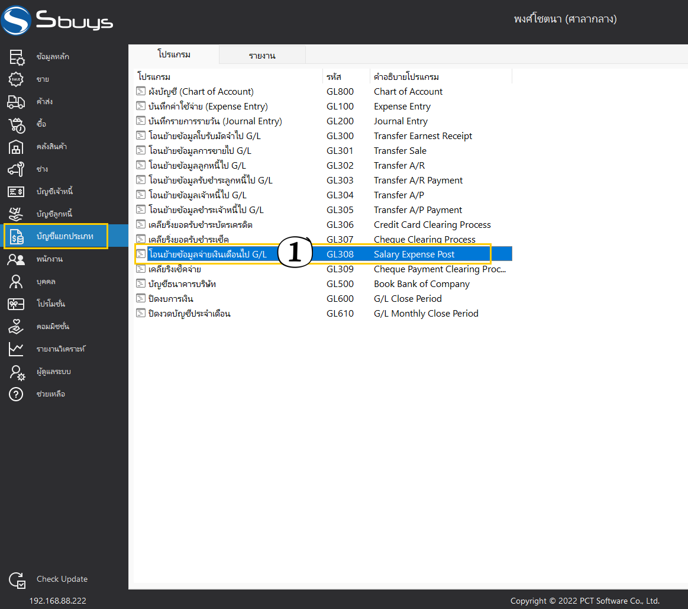Switch to the รายงาน tab
Screen dimensions: 688x609
click(x=262, y=55)
